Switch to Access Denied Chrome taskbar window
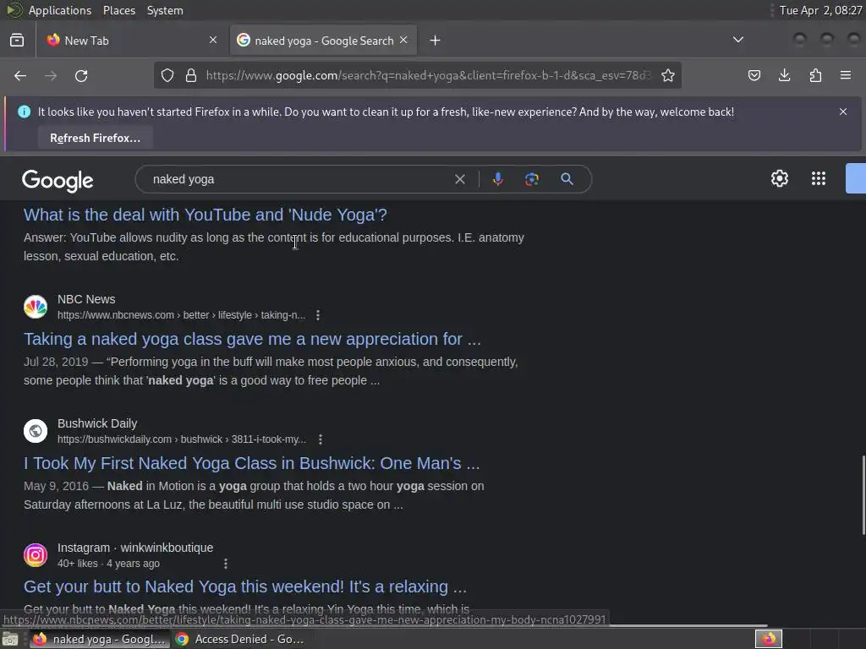This screenshot has width=866, height=649. pyautogui.click(x=239, y=639)
